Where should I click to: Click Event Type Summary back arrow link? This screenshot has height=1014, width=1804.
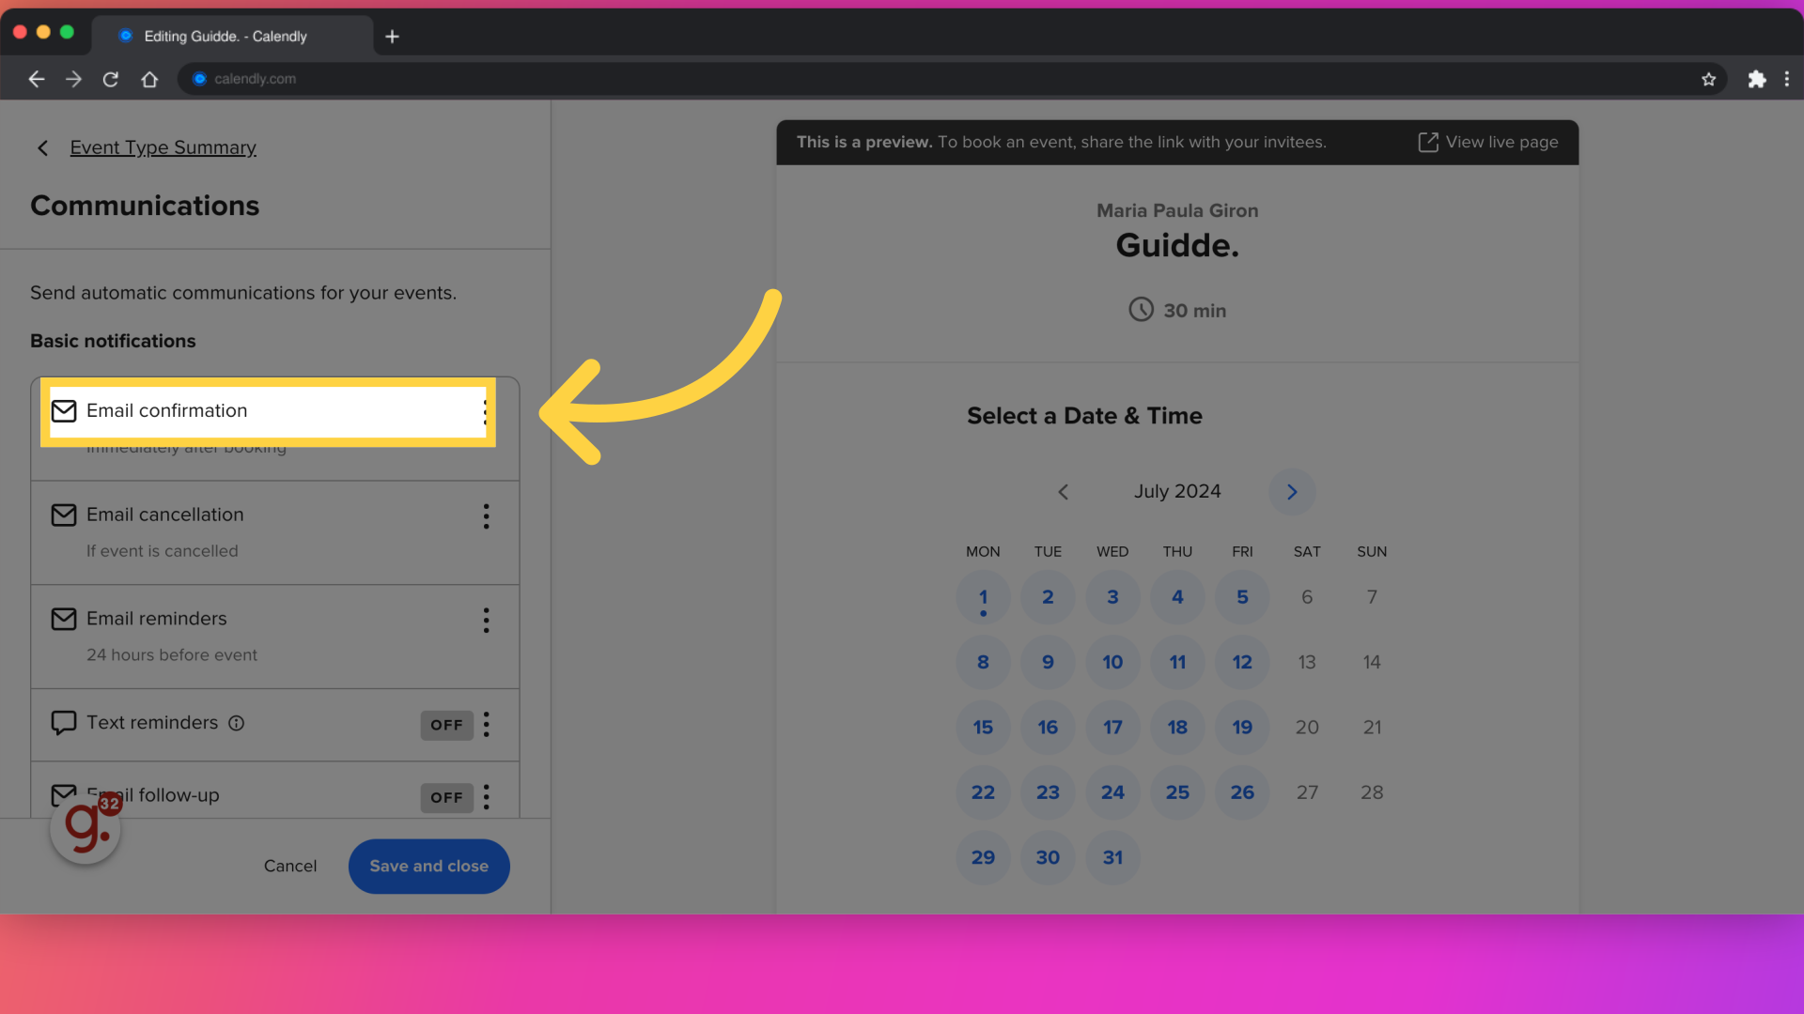tap(42, 147)
